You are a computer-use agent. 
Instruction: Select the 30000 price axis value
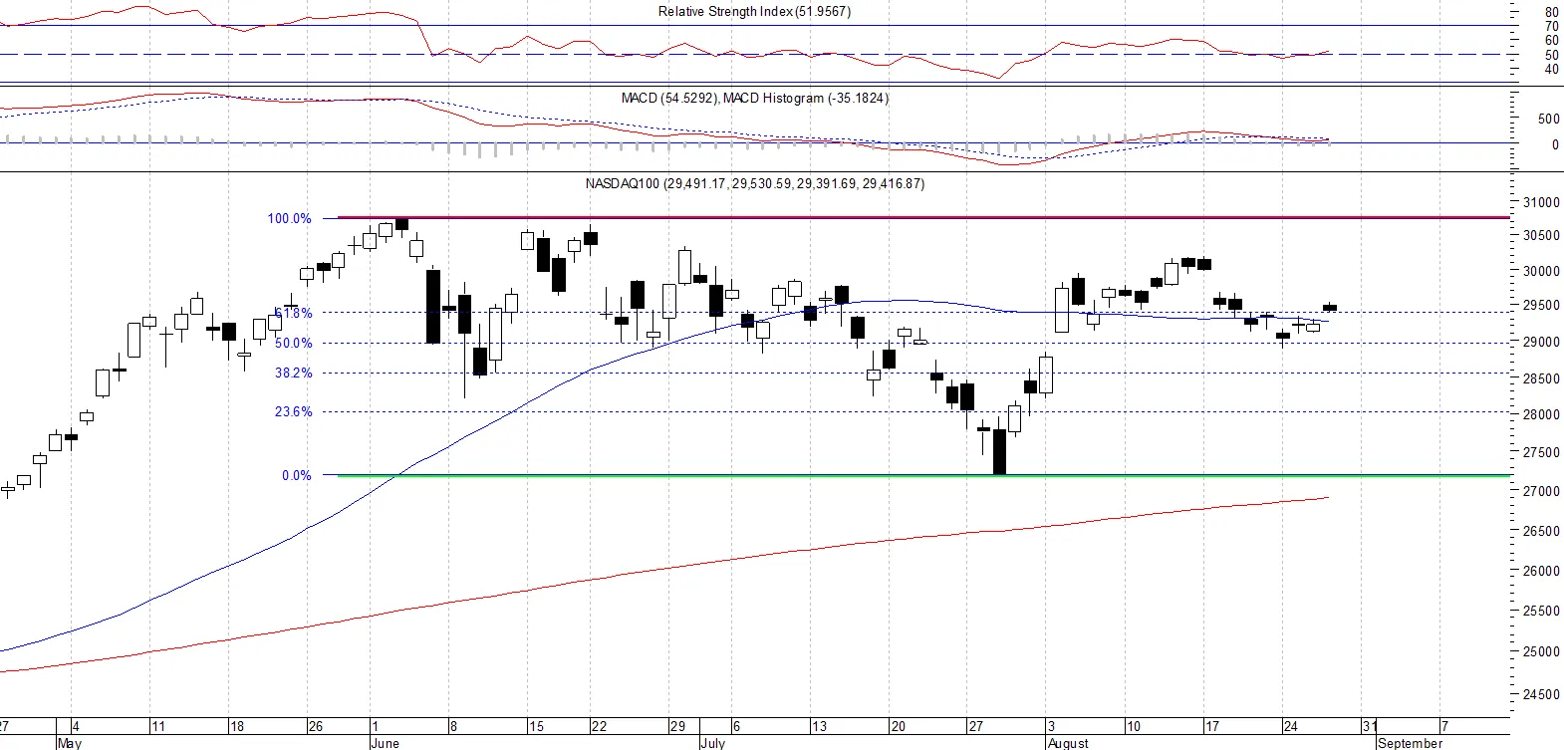pos(1541,271)
